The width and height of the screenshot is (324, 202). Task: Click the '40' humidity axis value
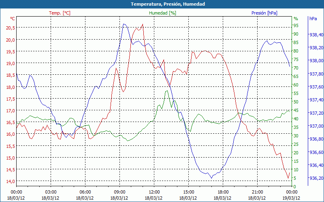(x=296, y=119)
